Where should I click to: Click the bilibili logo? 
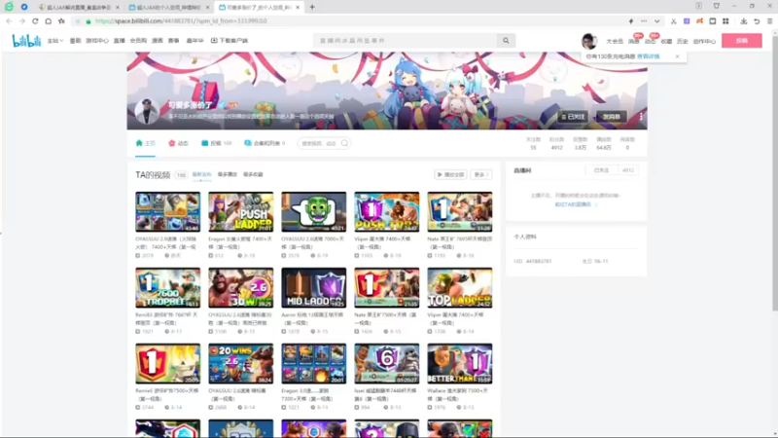(26, 40)
